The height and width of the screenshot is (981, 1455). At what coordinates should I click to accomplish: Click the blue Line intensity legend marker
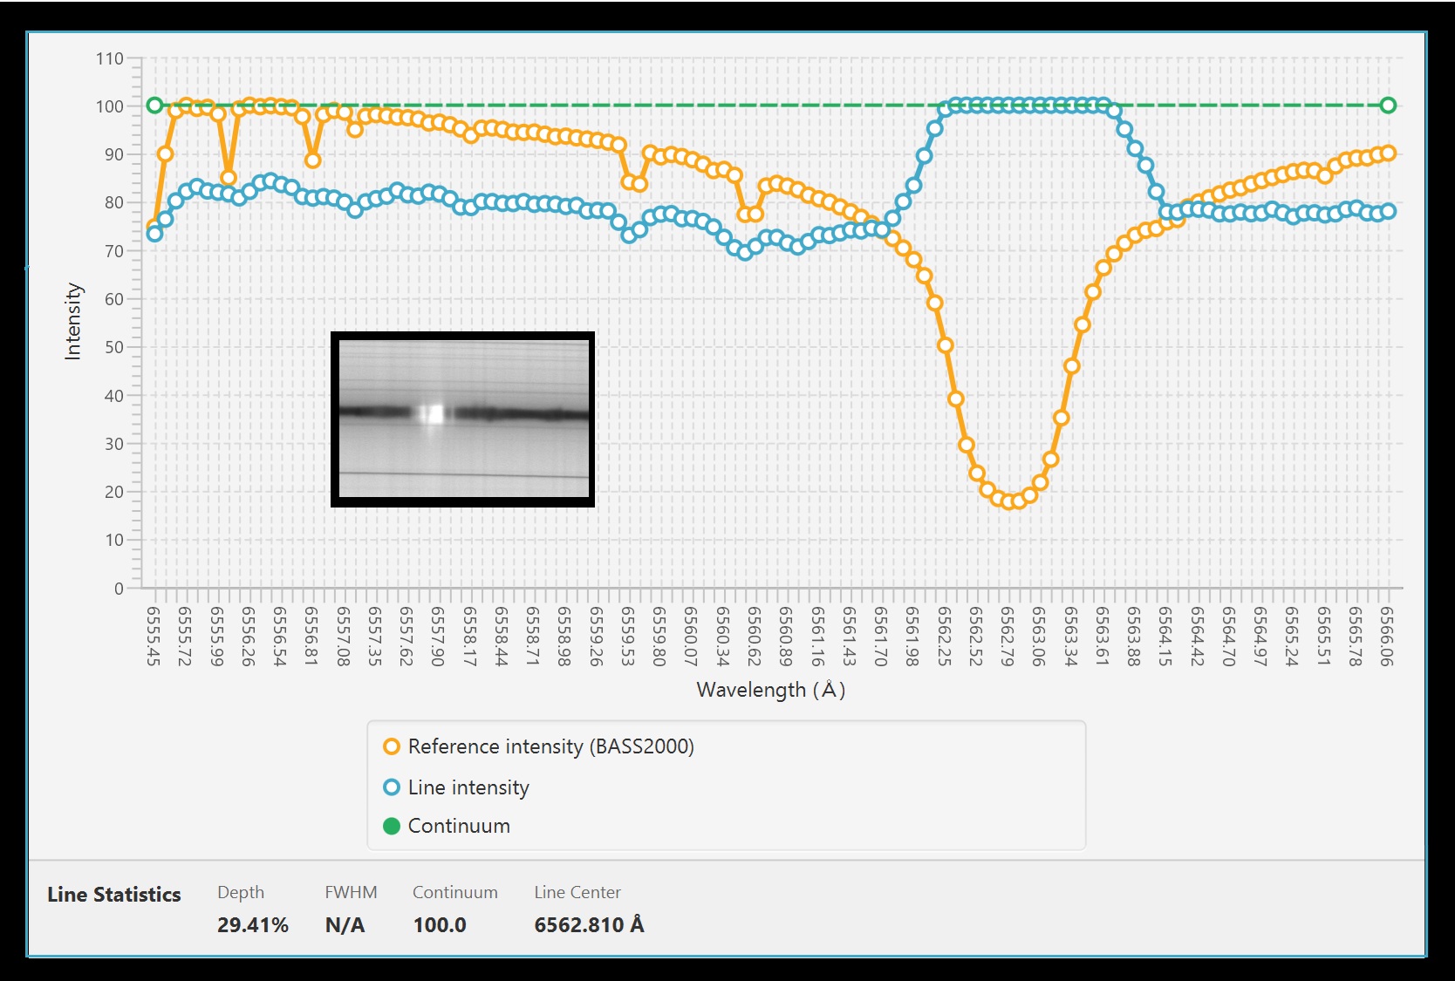[x=392, y=787]
